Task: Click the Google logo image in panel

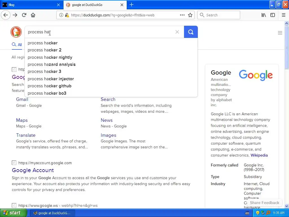Action: [256, 75]
